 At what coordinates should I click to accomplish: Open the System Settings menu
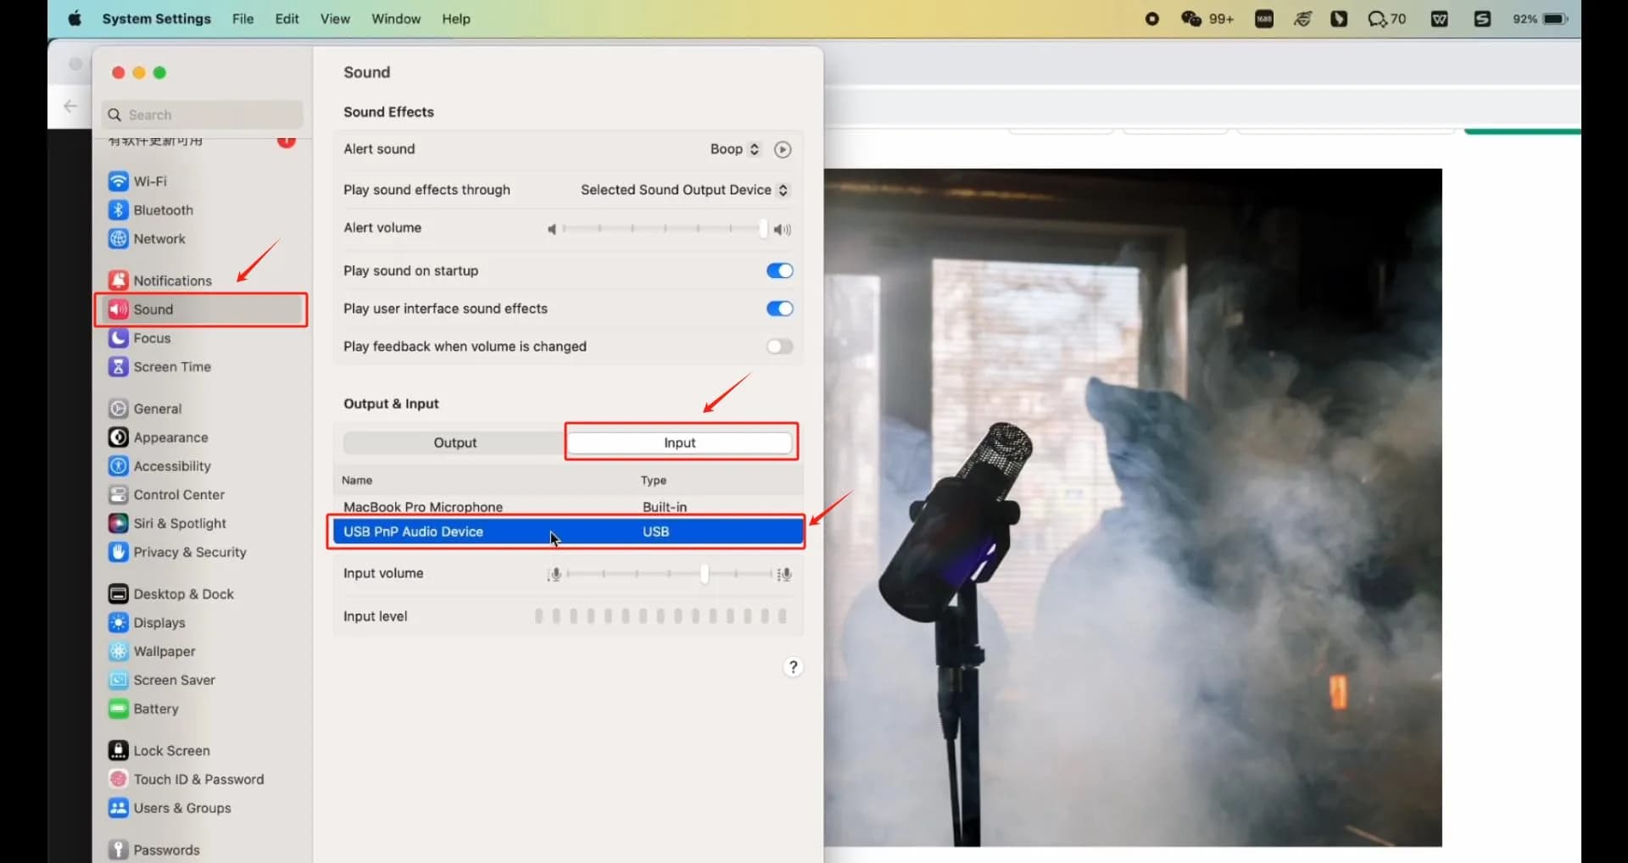pos(157,19)
